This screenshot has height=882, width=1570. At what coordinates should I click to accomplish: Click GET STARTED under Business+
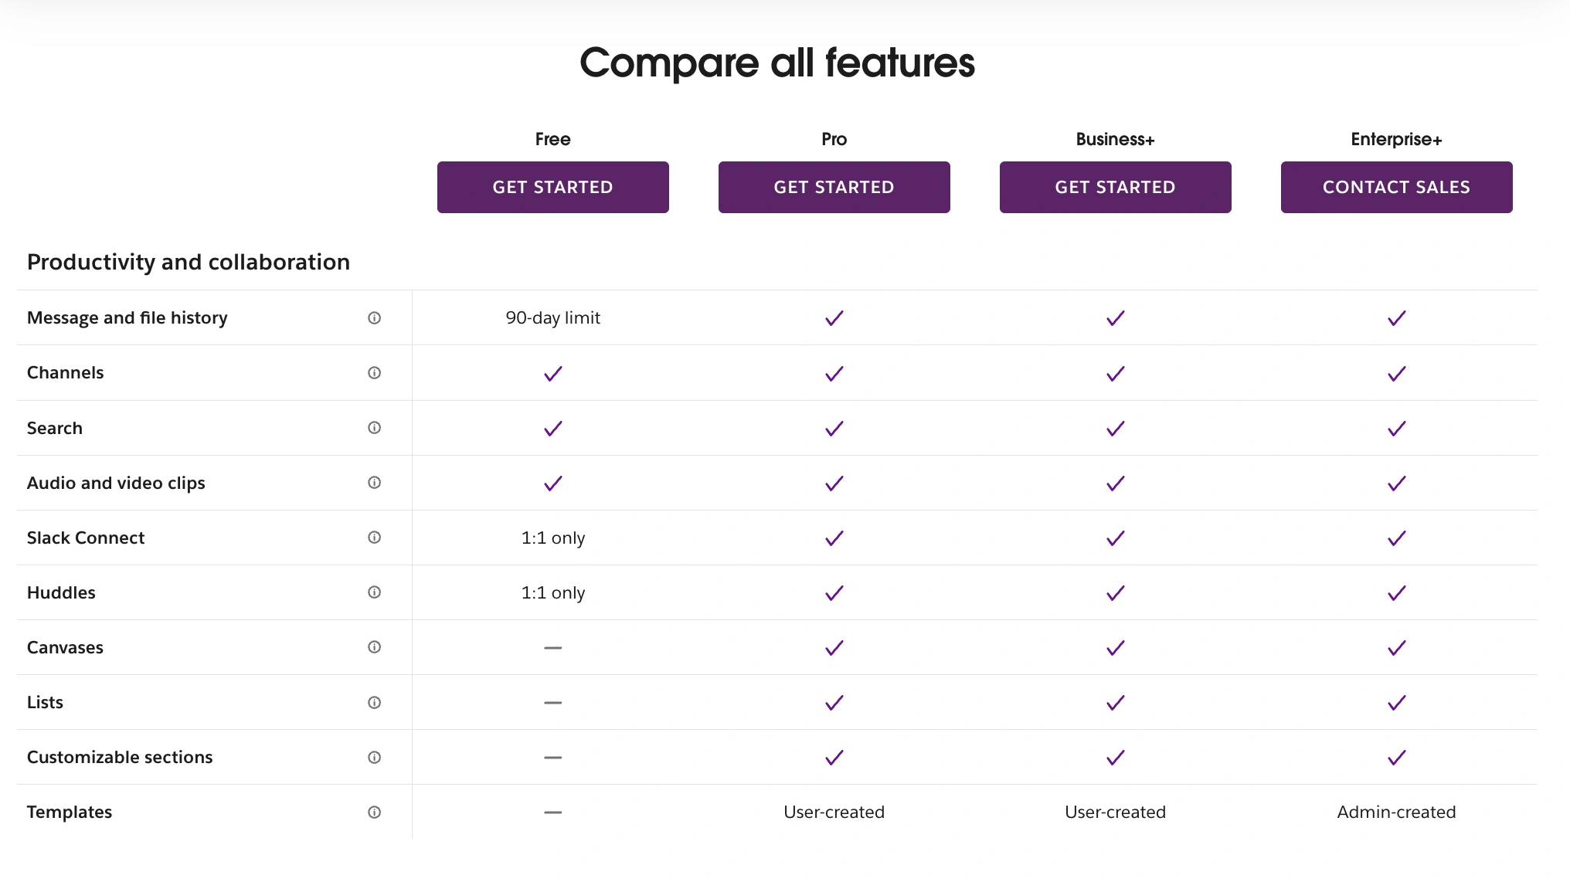pyautogui.click(x=1115, y=187)
